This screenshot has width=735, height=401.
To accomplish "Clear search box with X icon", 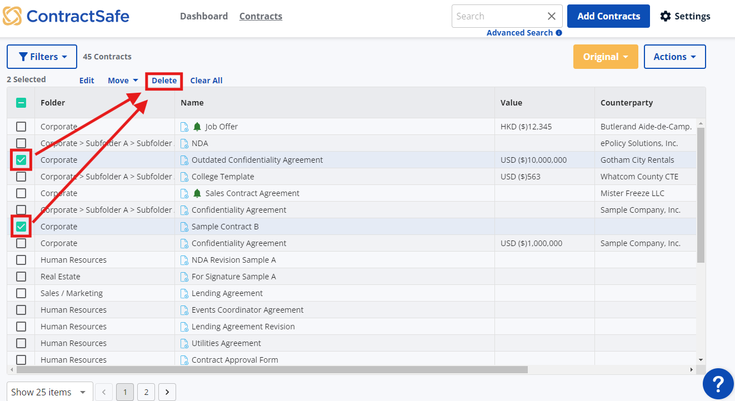I will point(551,16).
